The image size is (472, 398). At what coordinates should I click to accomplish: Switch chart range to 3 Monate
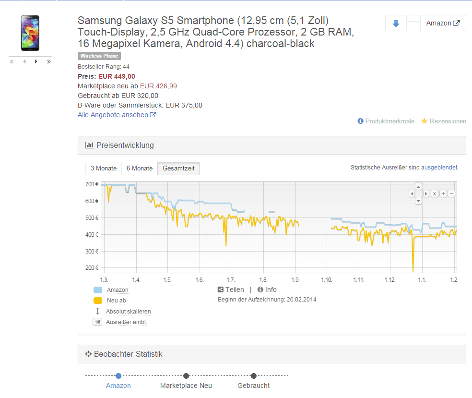coord(104,169)
